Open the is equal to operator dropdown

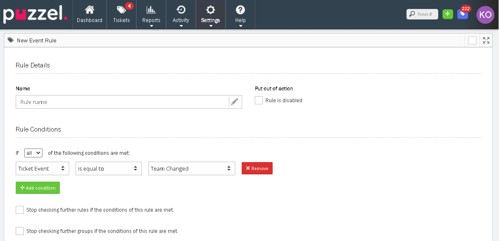coord(109,168)
